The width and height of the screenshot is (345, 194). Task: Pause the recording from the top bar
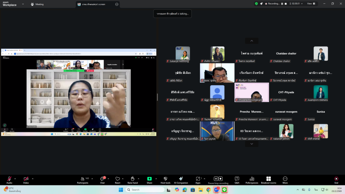tap(282, 4)
